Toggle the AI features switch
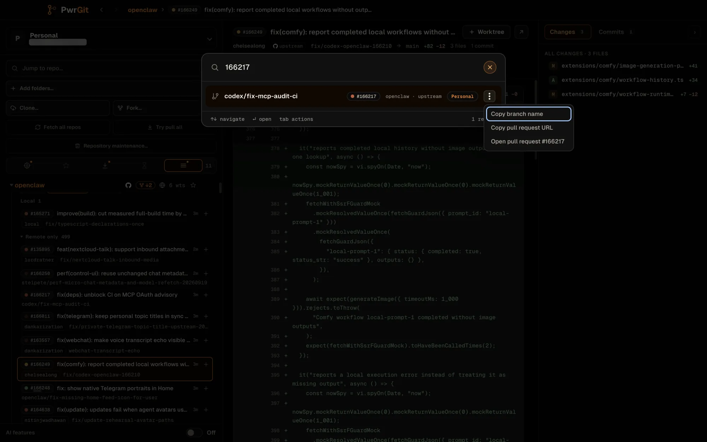The height and width of the screenshot is (442, 707). click(x=194, y=432)
